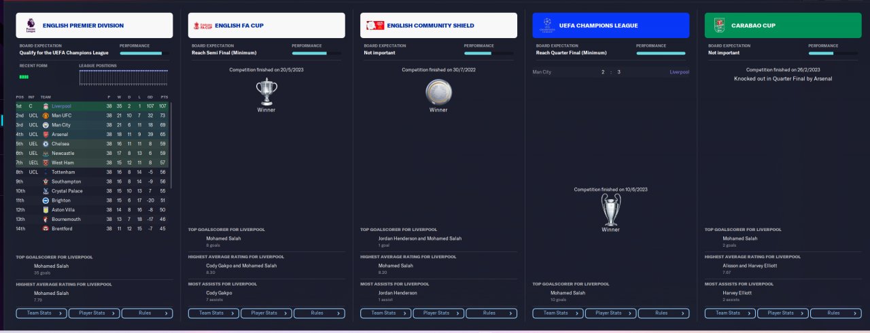Click the Carabao Cup logo icon

coord(719,25)
